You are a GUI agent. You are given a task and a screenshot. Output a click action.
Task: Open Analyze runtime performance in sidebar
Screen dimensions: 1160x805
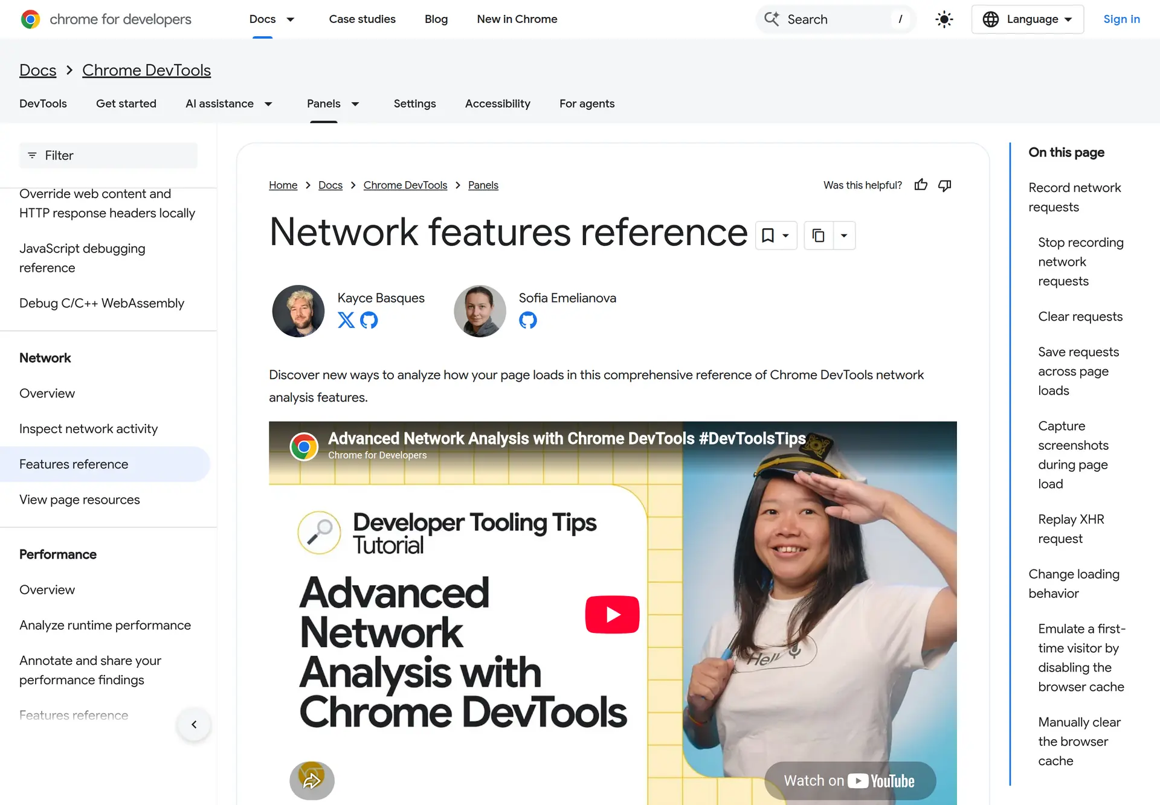point(105,626)
